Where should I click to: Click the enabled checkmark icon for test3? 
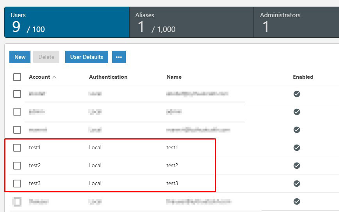tap(297, 183)
